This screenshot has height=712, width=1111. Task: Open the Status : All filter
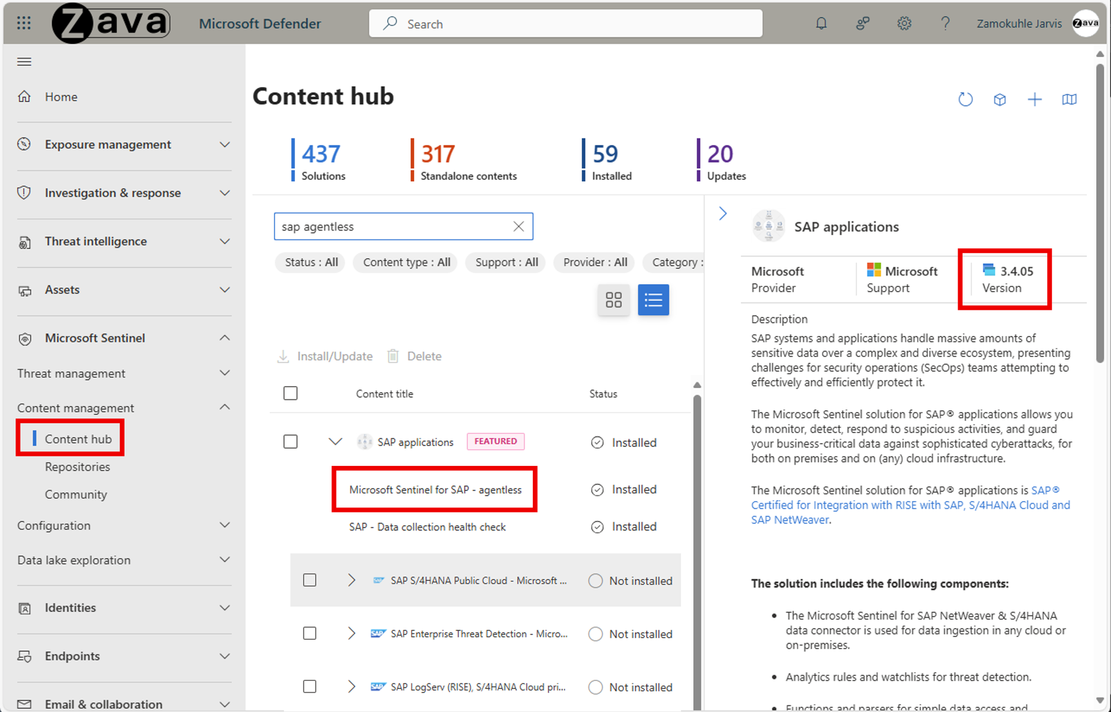[311, 262]
